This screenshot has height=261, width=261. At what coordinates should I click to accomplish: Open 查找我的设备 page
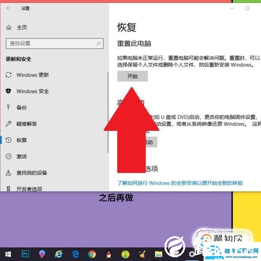[x=32, y=173]
